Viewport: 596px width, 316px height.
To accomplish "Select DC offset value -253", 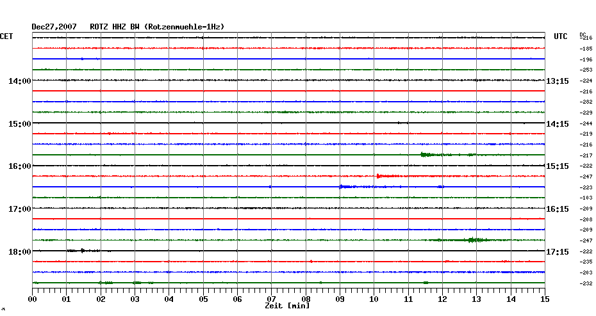I will click(x=586, y=70).
